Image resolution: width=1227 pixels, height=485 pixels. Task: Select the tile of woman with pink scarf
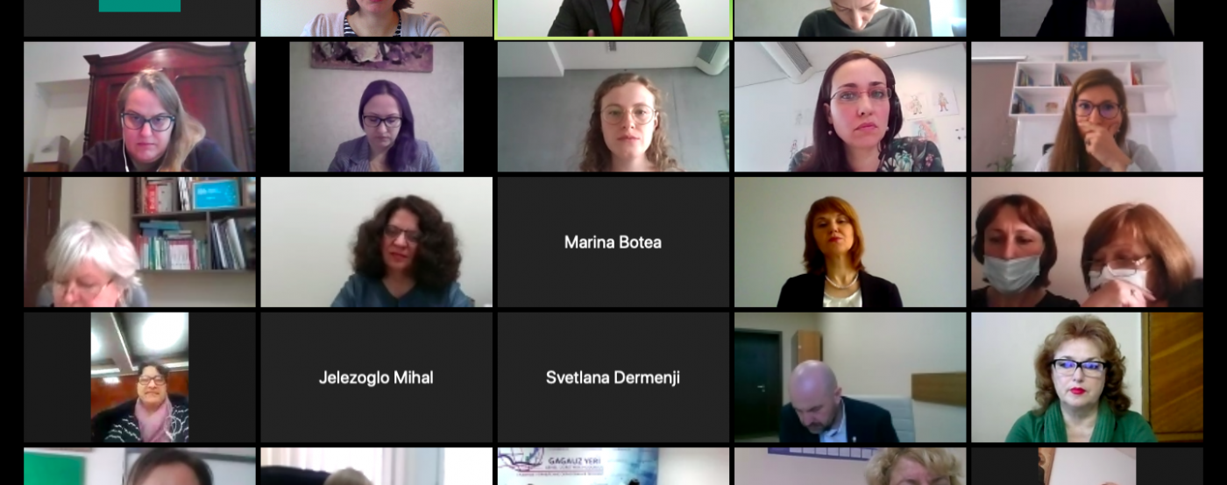139,377
